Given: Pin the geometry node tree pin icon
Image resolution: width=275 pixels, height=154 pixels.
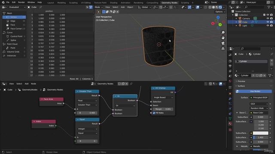Looking at the screenshot, I should click(x=131, y=84).
